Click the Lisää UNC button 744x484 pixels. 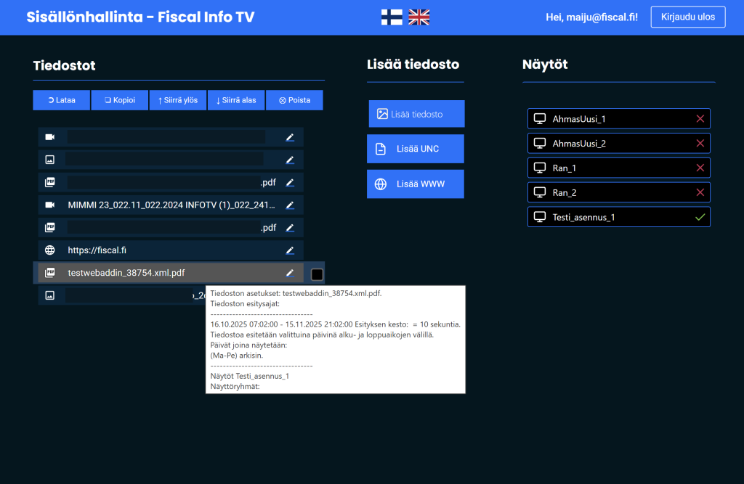416,149
